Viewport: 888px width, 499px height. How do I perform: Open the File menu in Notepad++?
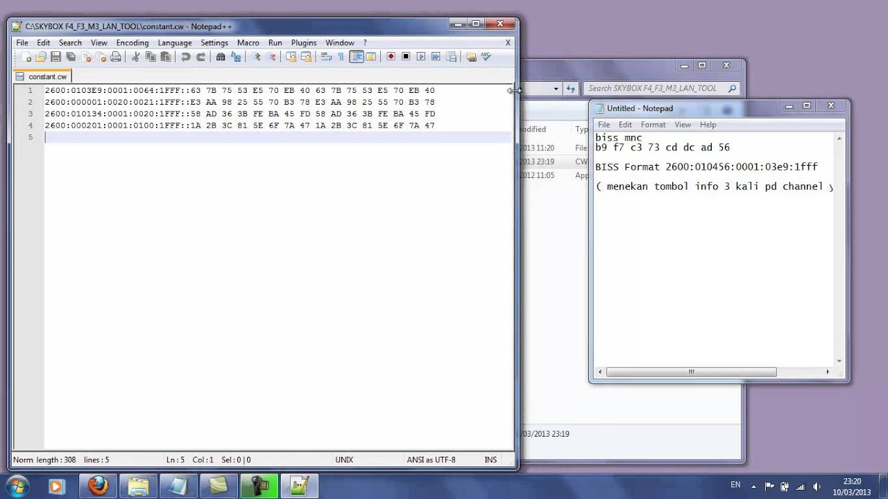pyautogui.click(x=22, y=43)
